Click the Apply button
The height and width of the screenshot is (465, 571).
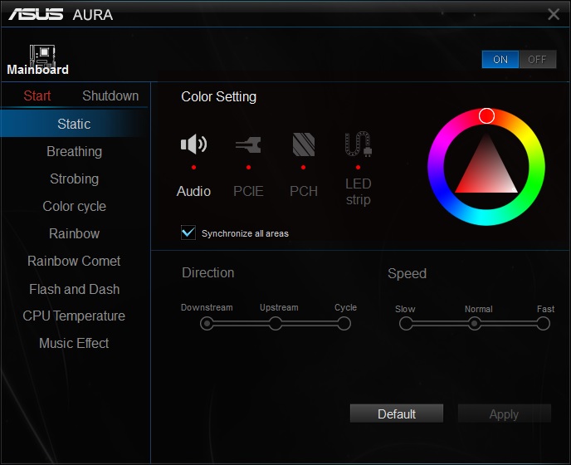click(504, 414)
